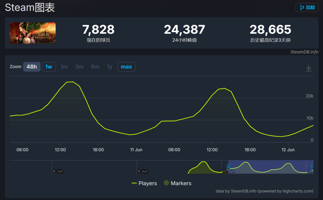Click the 12 Jun axis label

point(288,150)
